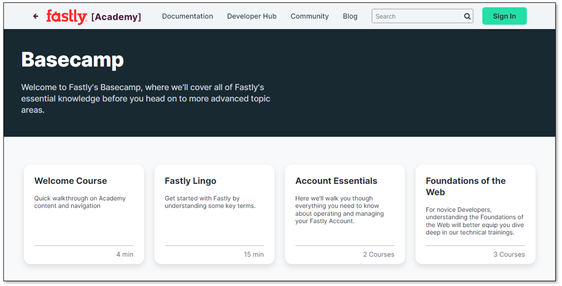
Task: Focus the Search input field
Action: [422, 16]
